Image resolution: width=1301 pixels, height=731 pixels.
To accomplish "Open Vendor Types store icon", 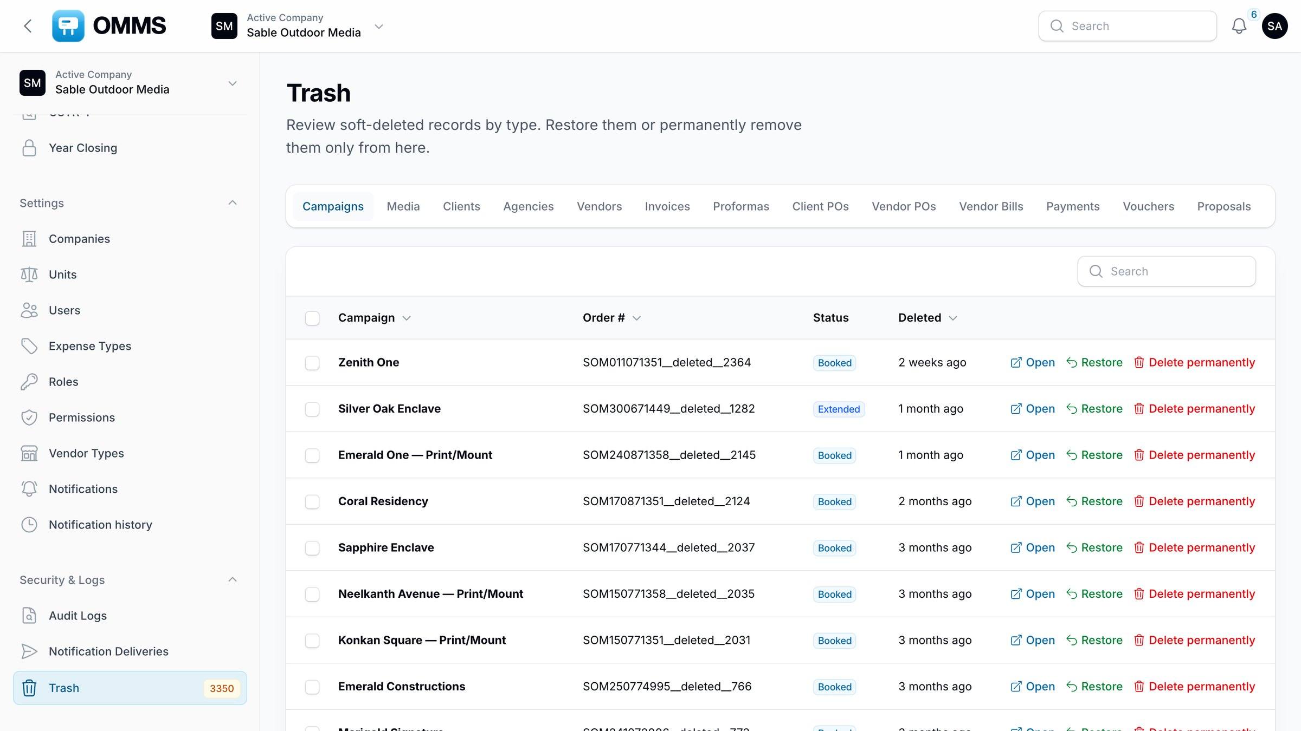I will (x=29, y=453).
